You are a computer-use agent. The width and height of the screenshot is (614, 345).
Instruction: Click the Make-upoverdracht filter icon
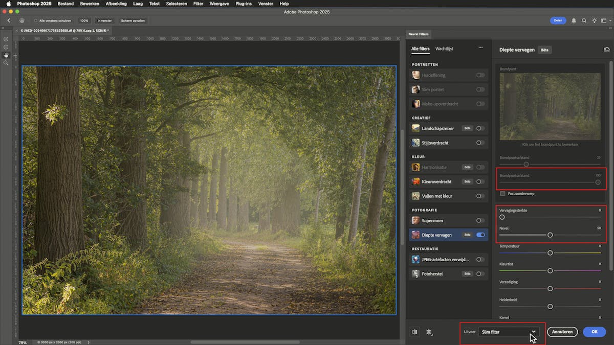pos(416,104)
